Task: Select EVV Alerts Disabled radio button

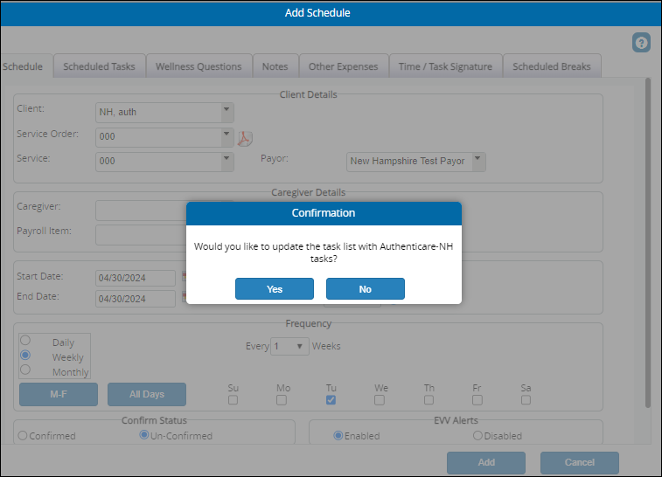Action: tap(477, 435)
